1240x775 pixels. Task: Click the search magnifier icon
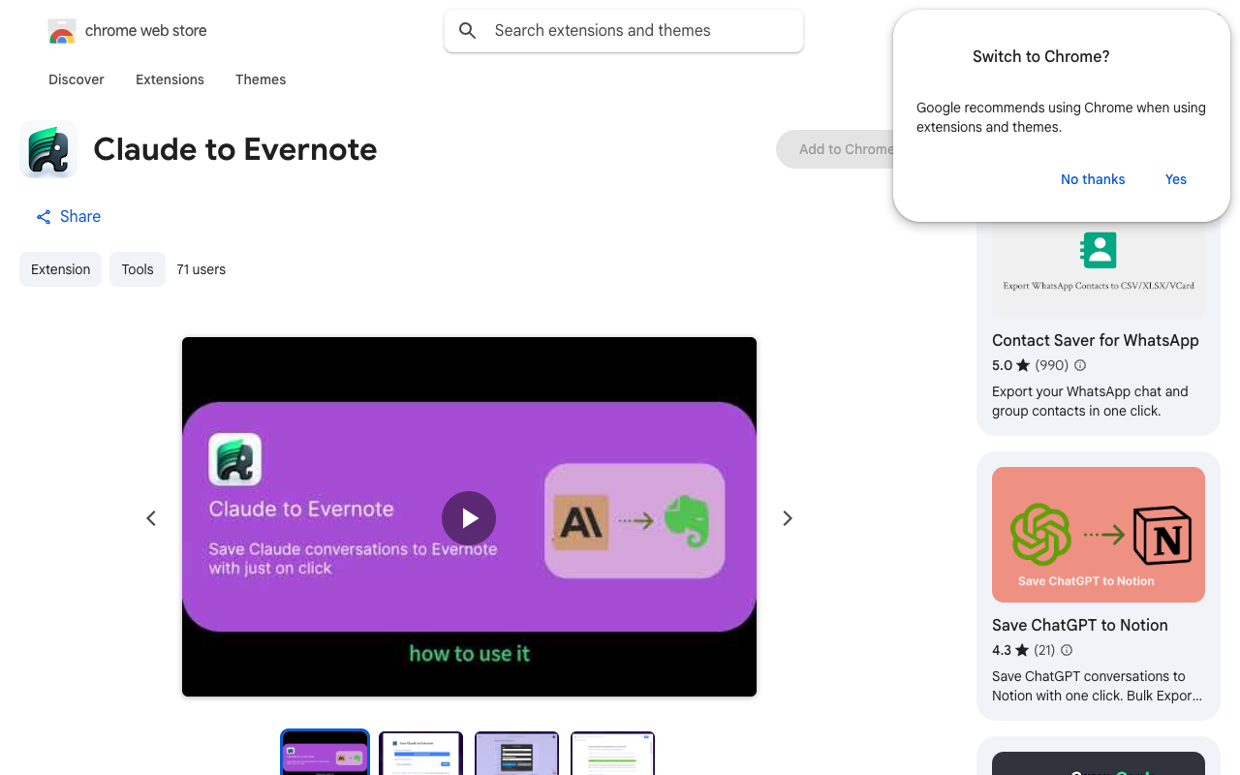coord(468,31)
